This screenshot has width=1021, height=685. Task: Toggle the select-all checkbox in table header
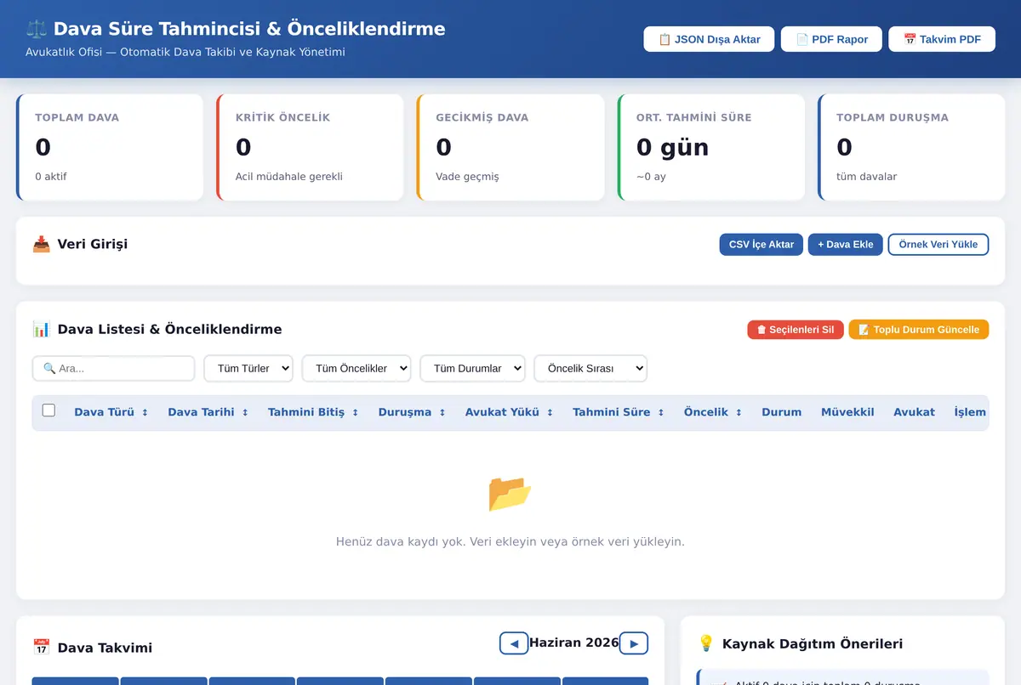(48, 410)
